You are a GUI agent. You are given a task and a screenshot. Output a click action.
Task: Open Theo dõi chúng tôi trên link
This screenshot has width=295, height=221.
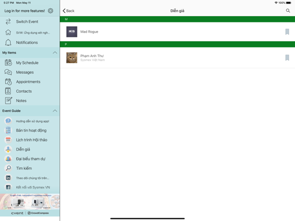(33, 178)
